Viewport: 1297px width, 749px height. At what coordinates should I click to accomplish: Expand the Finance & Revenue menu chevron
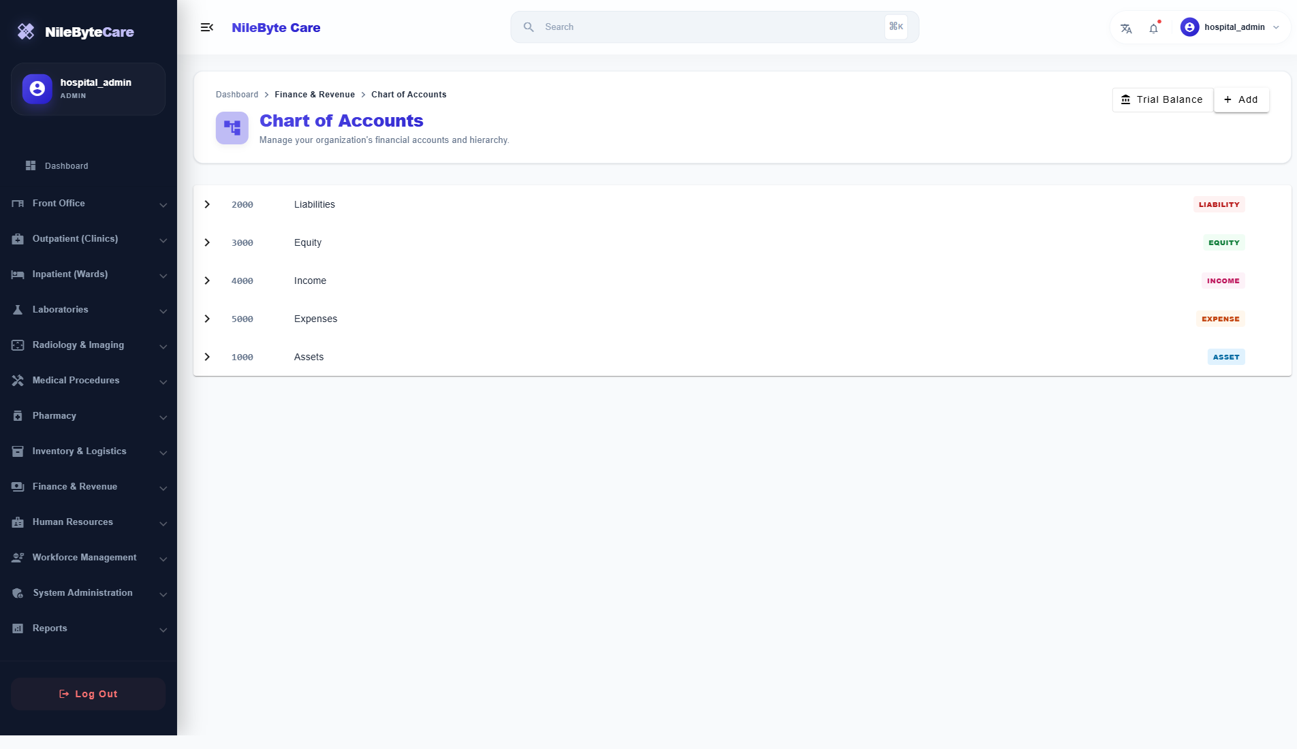click(163, 488)
